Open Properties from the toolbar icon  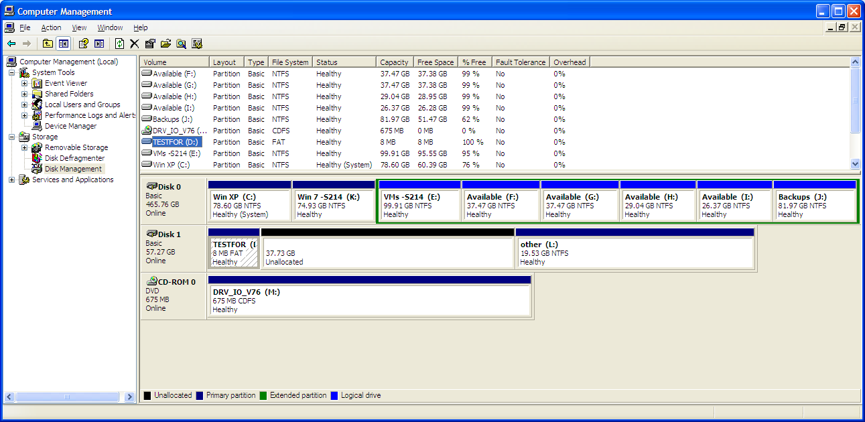pyautogui.click(x=150, y=44)
